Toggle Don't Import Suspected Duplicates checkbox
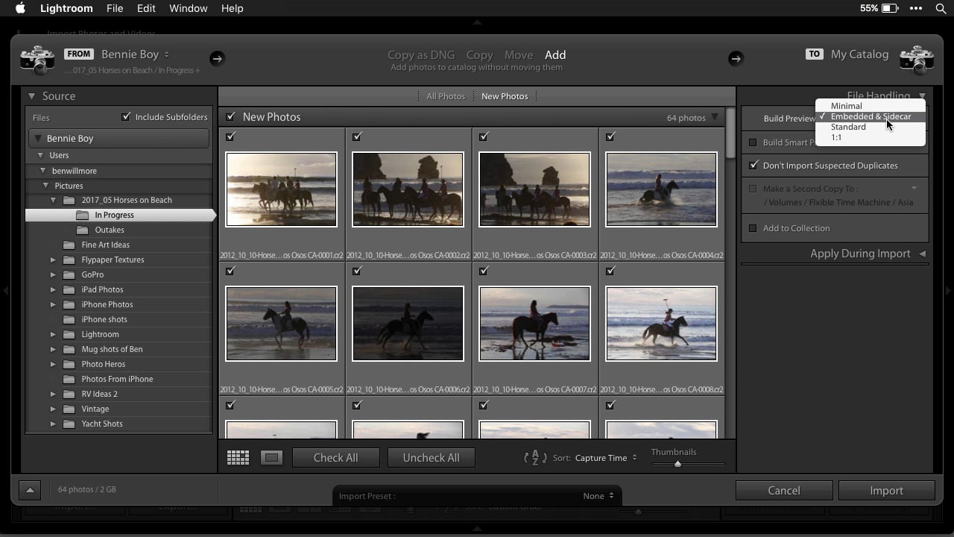This screenshot has height=537, width=954. pyautogui.click(x=754, y=166)
